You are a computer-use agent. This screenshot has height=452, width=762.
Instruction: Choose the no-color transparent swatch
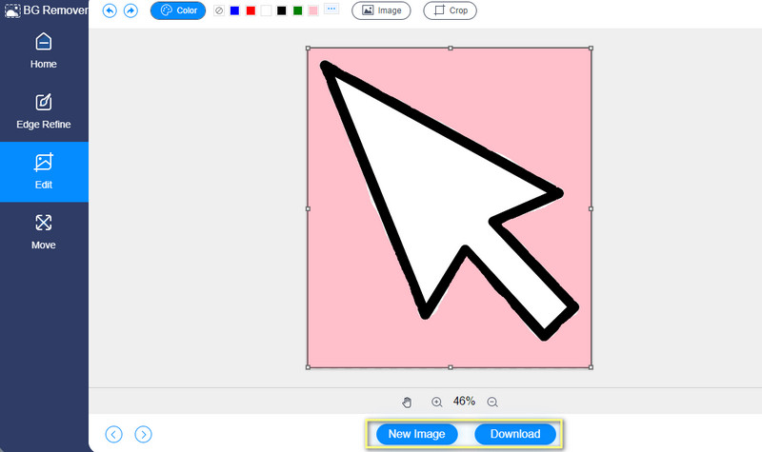click(220, 11)
